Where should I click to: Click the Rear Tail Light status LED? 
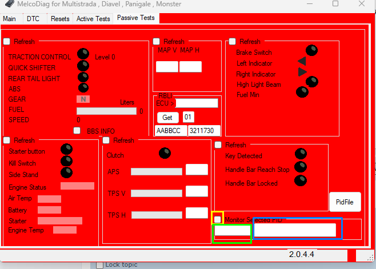(83, 77)
